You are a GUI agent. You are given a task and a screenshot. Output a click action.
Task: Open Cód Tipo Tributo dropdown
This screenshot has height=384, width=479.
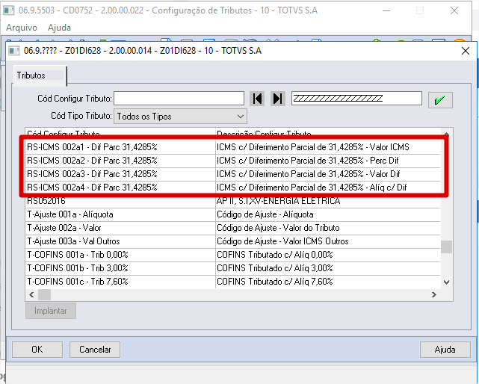pos(180,116)
